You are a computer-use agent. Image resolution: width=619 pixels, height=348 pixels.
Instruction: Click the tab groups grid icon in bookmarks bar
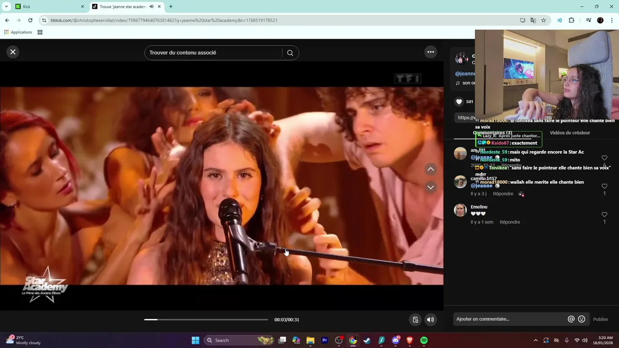tap(40, 32)
